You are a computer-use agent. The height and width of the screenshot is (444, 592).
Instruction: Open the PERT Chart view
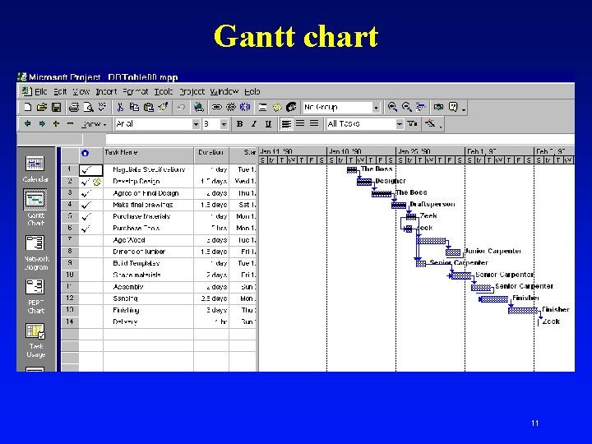35,297
